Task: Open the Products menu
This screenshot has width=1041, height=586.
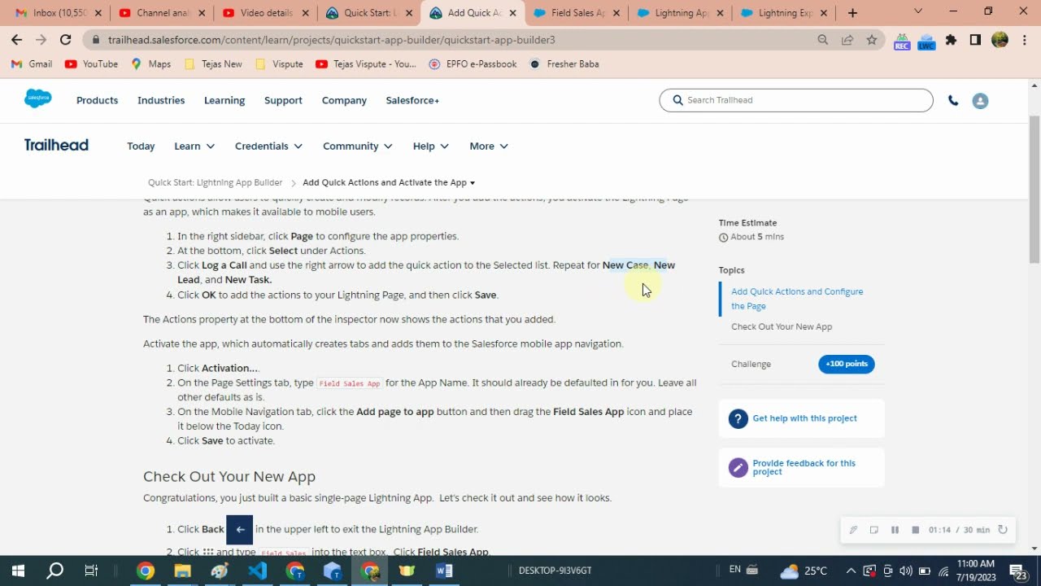Action: (x=97, y=101)
